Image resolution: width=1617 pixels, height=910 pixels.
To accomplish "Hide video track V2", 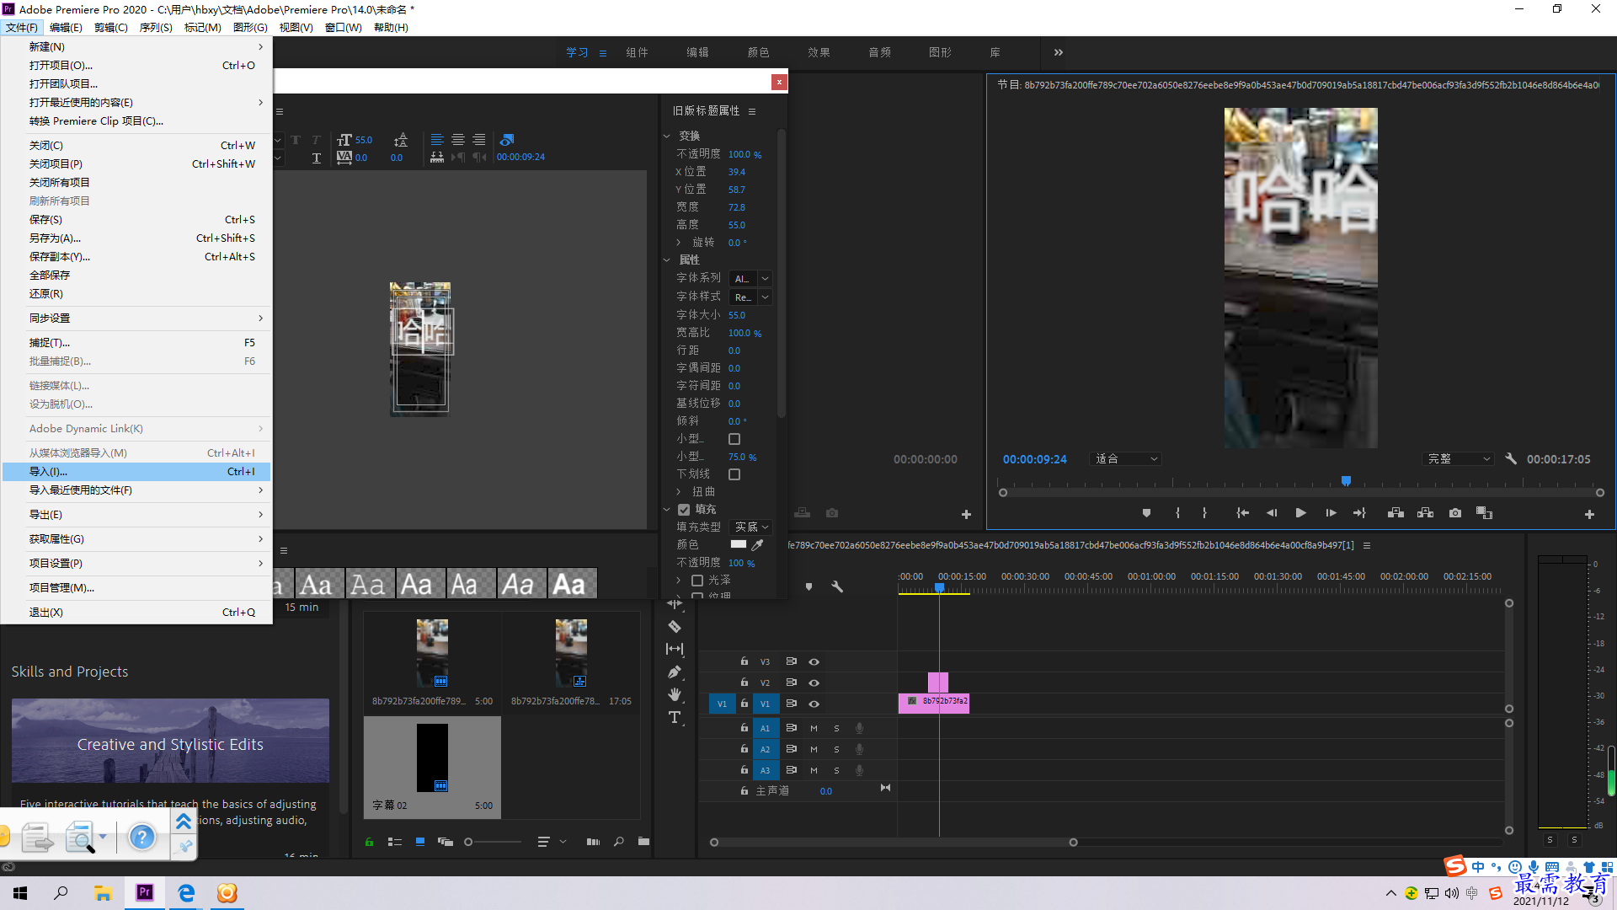I will (814, 682).
